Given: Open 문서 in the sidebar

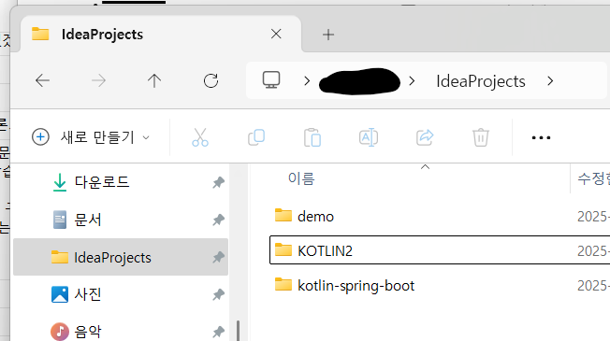Looking at the screenshot, I should tap(120, 220).
